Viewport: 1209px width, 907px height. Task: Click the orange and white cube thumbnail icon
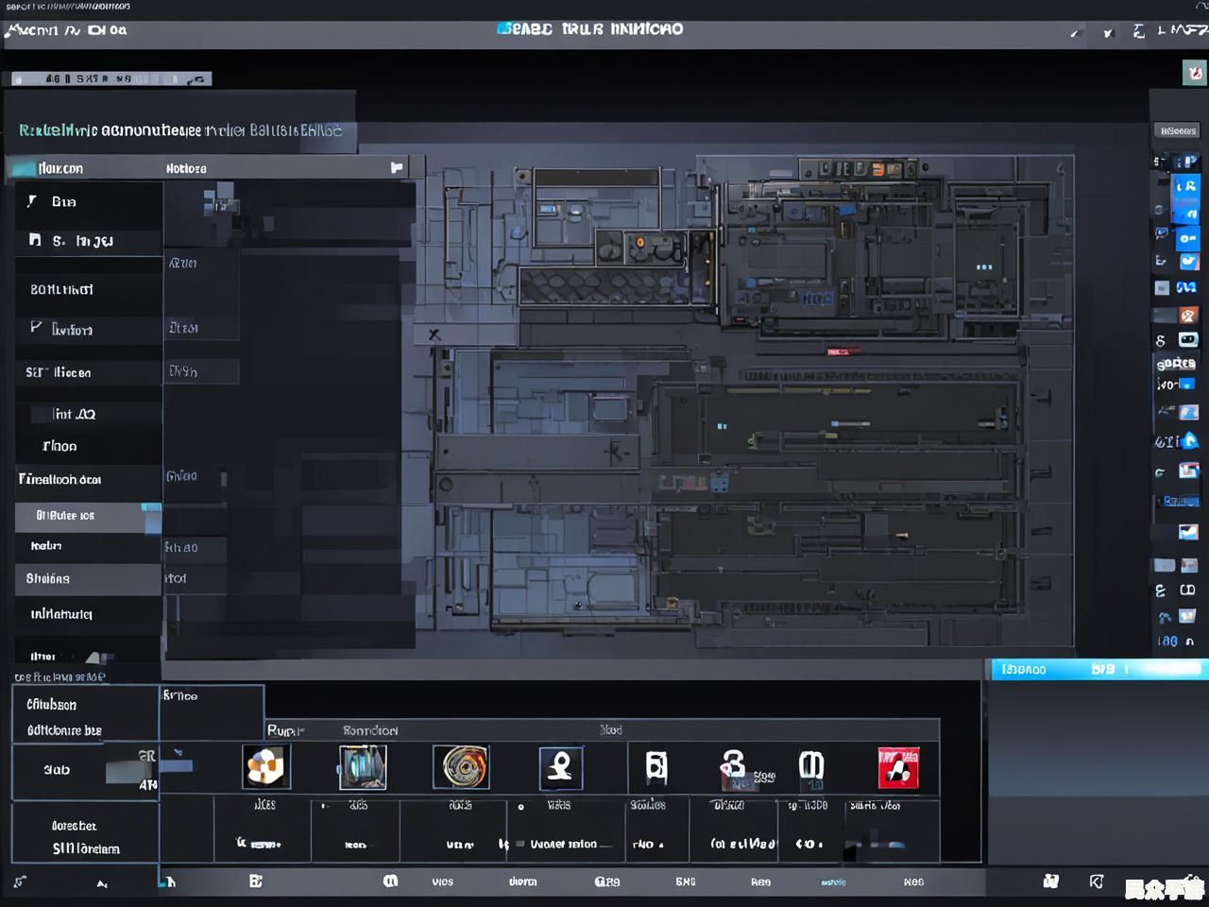[265, 766]
